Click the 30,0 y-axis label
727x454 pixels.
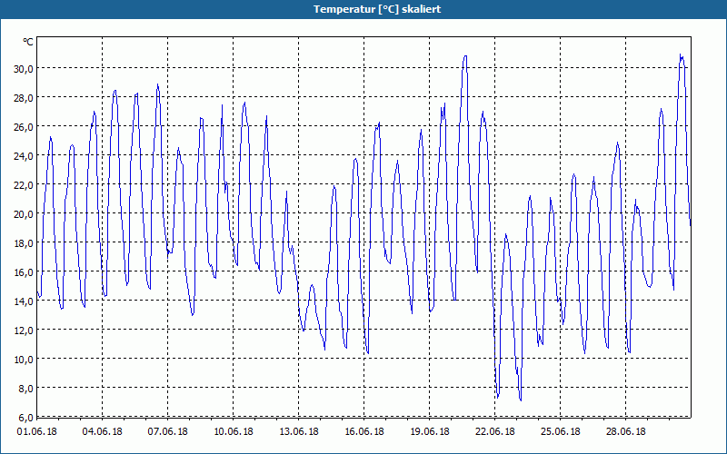pos(24,68)
